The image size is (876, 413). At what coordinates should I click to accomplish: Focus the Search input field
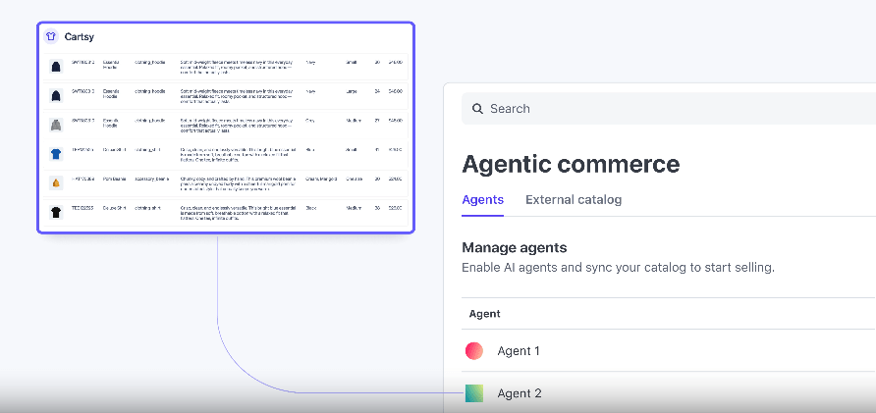[x=668, y=109]
